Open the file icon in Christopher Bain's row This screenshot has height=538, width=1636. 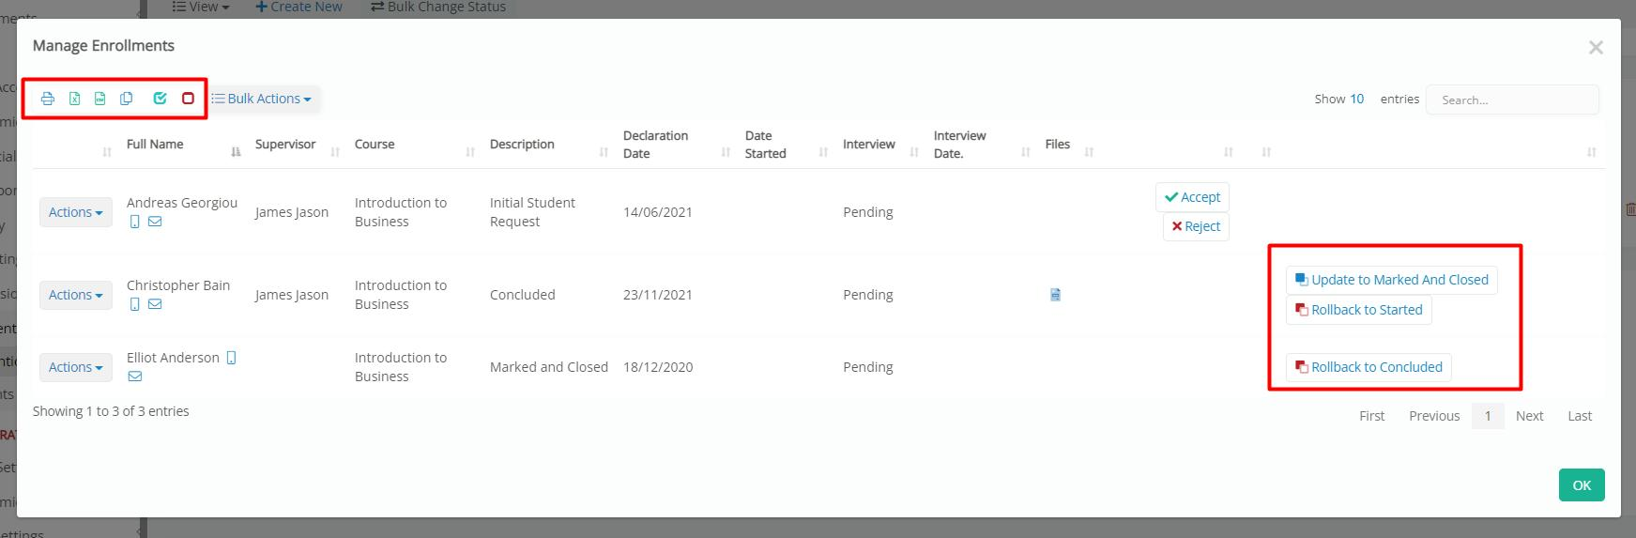click(x=1055, y=295)
